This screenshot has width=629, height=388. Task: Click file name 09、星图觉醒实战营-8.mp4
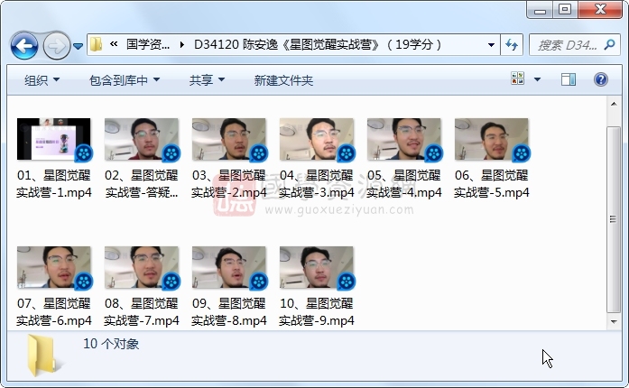click(x=229, y=312)
